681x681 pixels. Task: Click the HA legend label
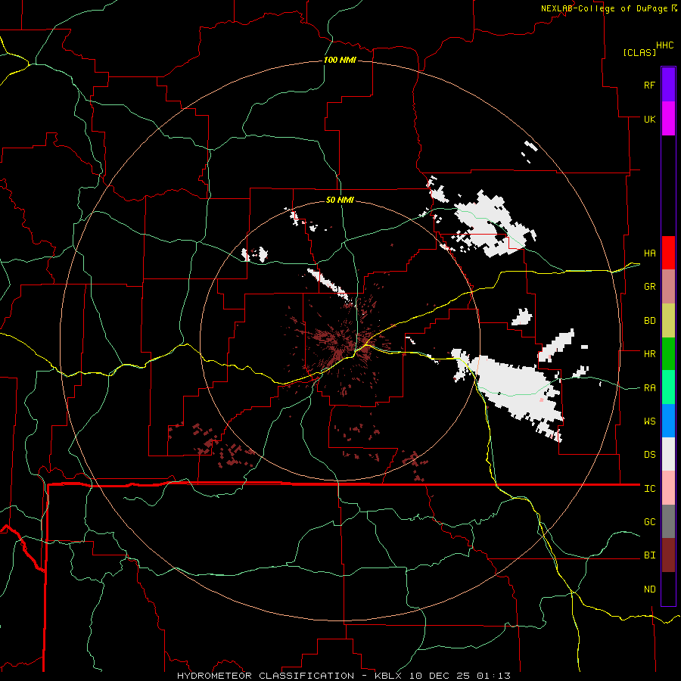[649, 253]
